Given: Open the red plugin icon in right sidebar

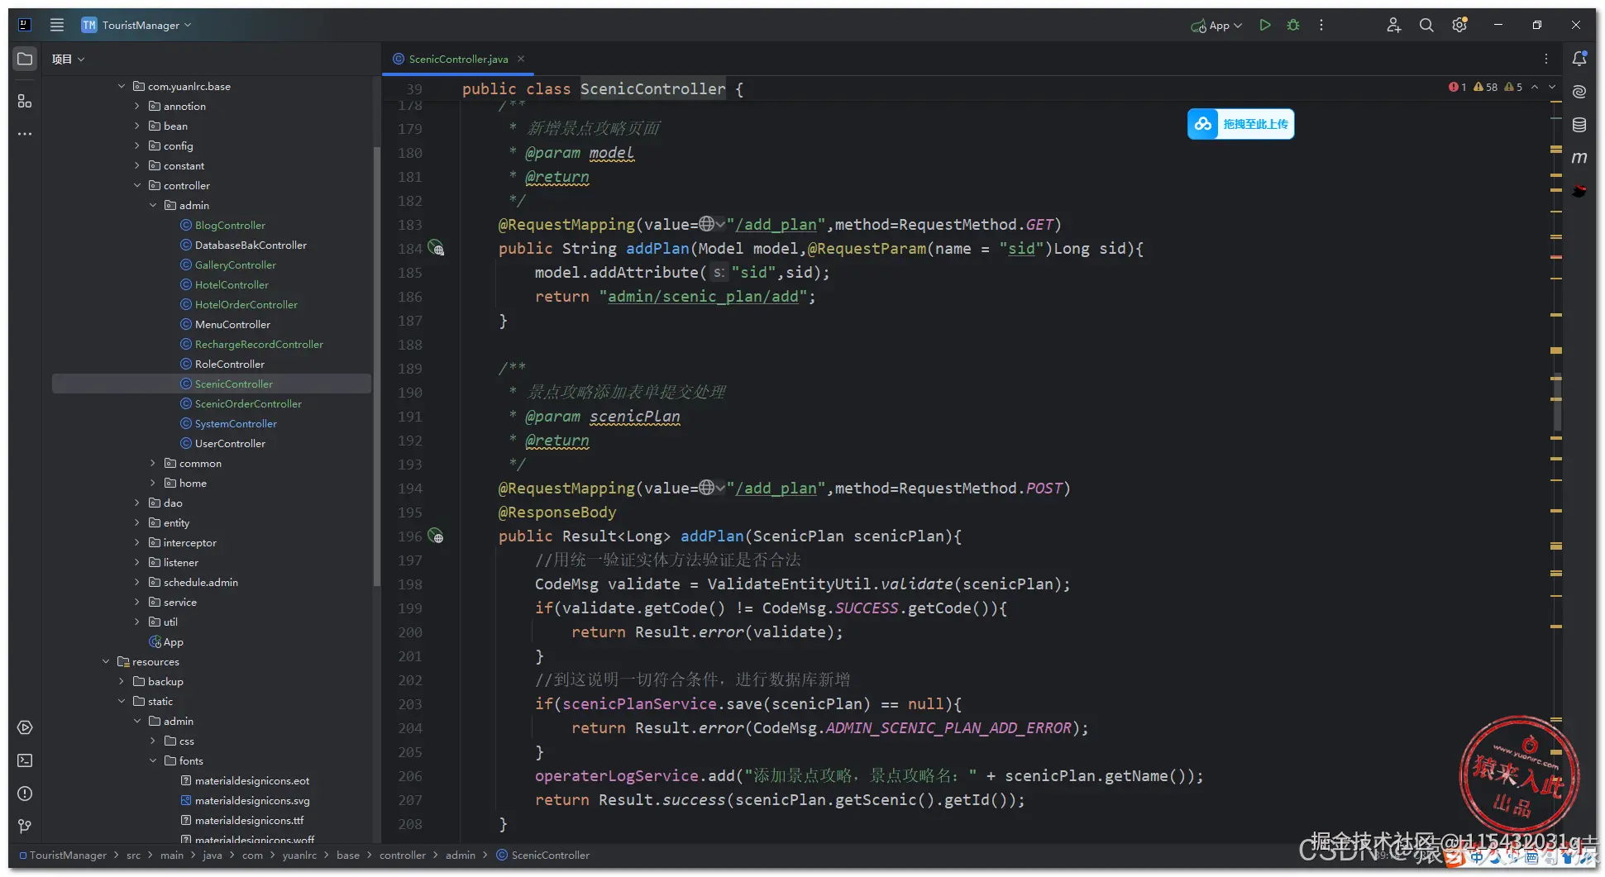Looking at the screenshot, I should 1579,191.
